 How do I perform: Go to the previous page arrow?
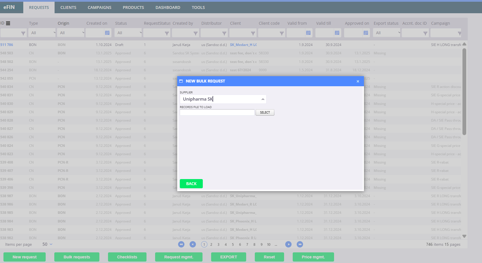193,244
